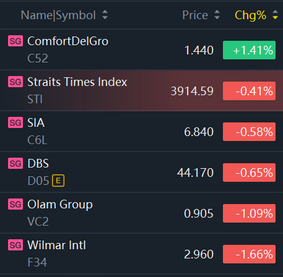Screen dimensions: 283x277
Task: Click the SG badge next to Straits Times Index
Action: coord(15,82)
